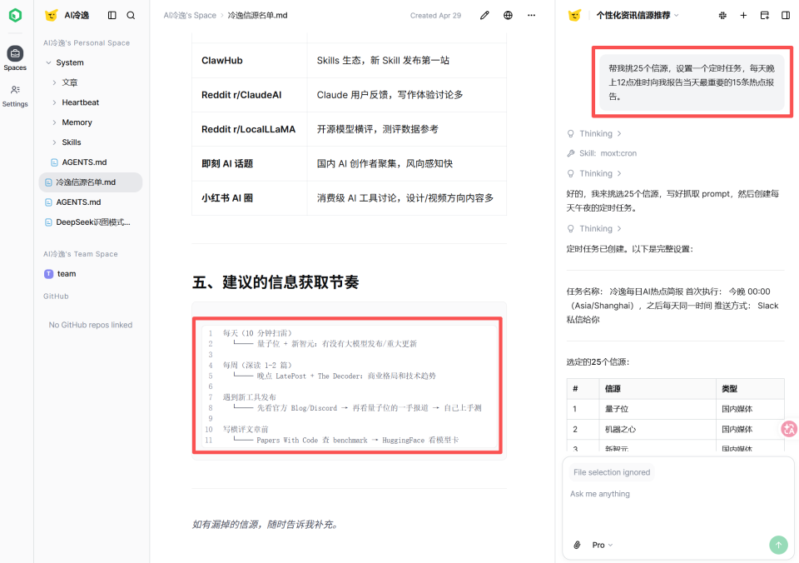The image size is (799, 563).
Task: Click the pink translate floating icon
Action: [x=789, y=429]
